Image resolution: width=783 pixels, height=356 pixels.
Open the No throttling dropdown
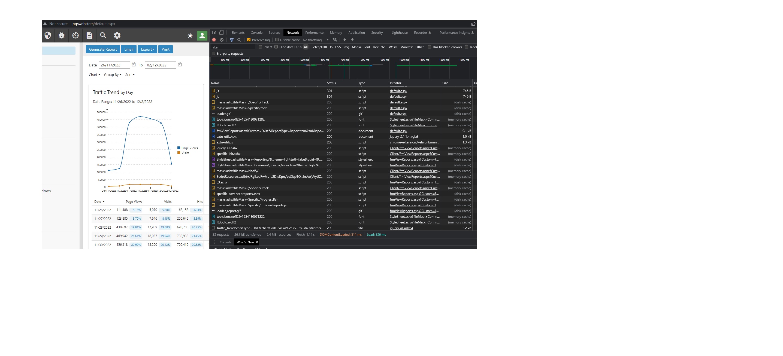316,40
